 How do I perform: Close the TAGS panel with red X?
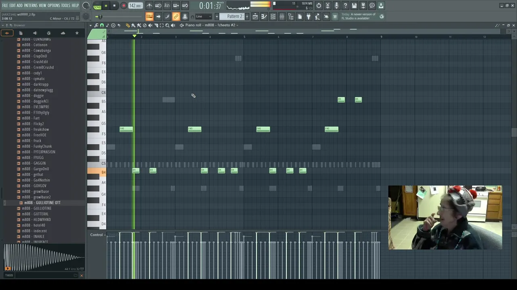(81, 275)
